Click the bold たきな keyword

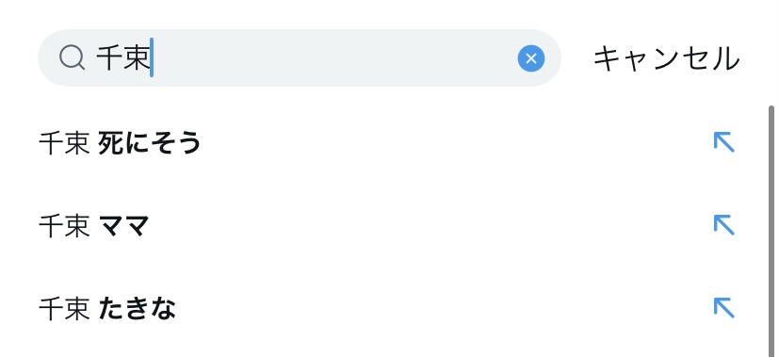[x=138, y=309]
